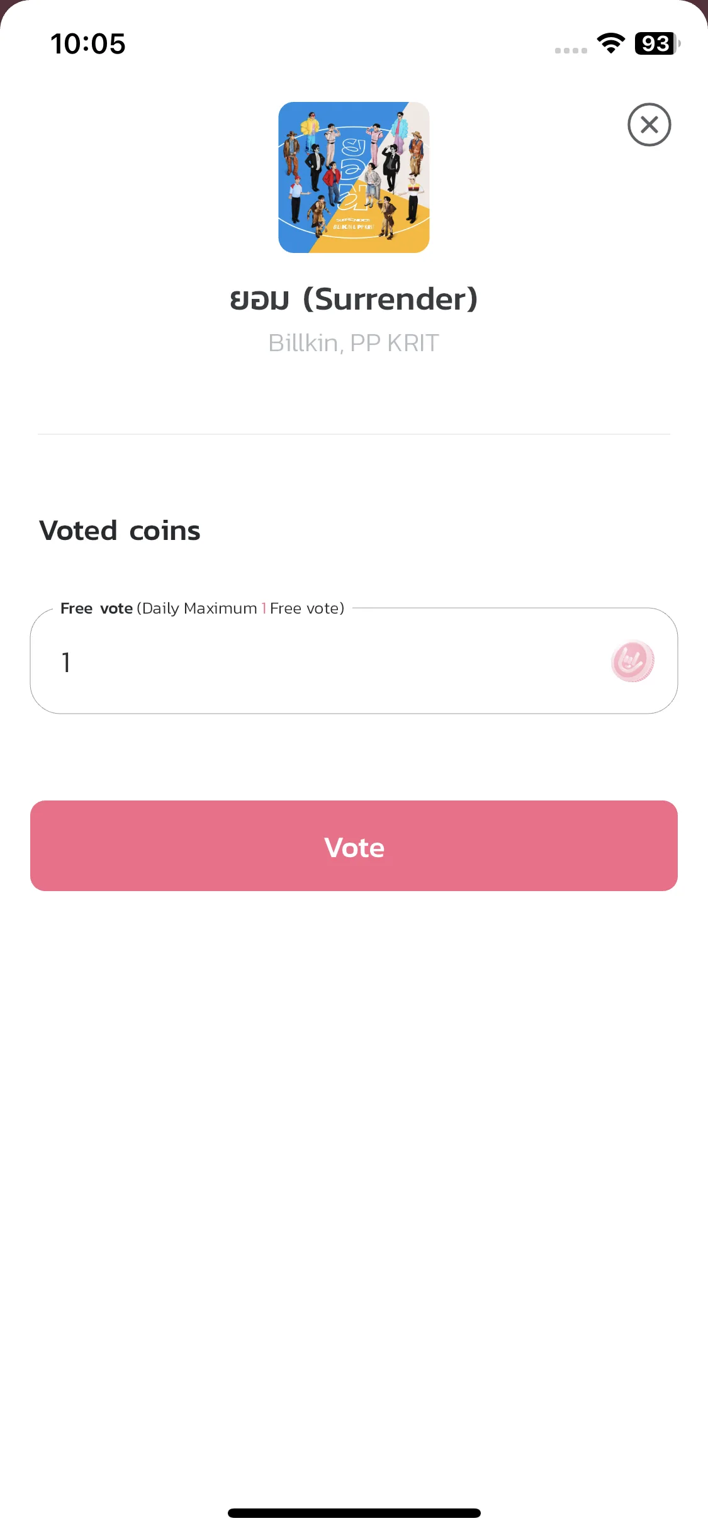Screen dimensions: 708x1533
Task: Select the song title ยอม (Surrender)
Action: coord(354,299)
